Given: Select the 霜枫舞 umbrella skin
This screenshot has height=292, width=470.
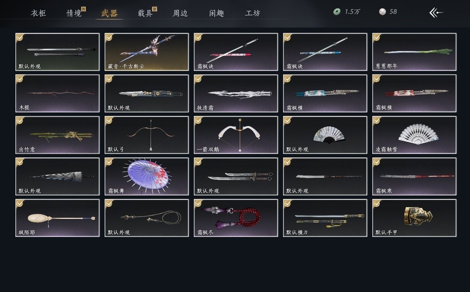Looking at the screenshot, I should coord(147,176).
